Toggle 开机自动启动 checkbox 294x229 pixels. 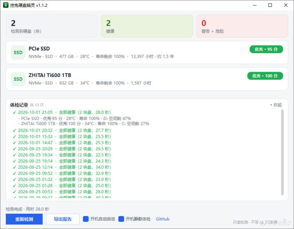[86, 219]
